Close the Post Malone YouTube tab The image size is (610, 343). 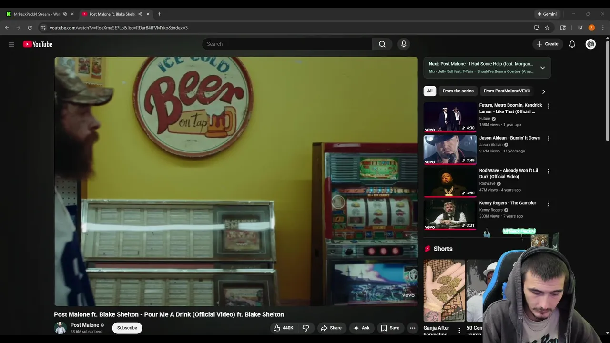tap(148, 14)
